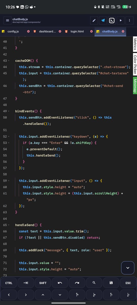Tap the 10:26 clock in status bar
The width and height of the screenshot is (137, 305).
[10, 7]
